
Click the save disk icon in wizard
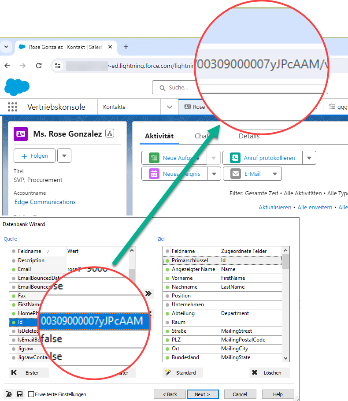20,394
